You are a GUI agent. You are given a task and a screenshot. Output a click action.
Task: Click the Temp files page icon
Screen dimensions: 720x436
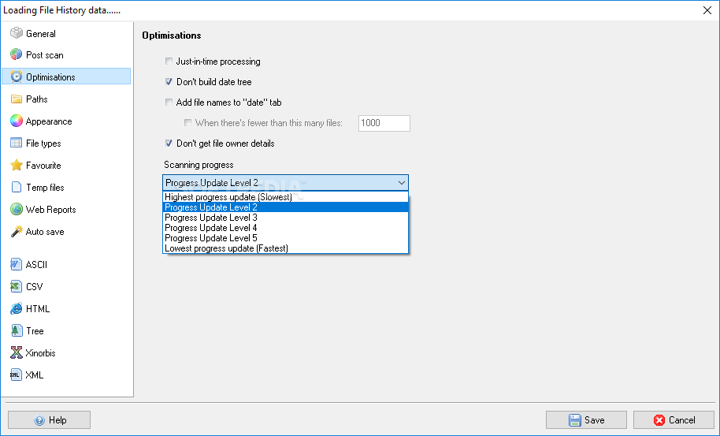click(x=17, y=187)
